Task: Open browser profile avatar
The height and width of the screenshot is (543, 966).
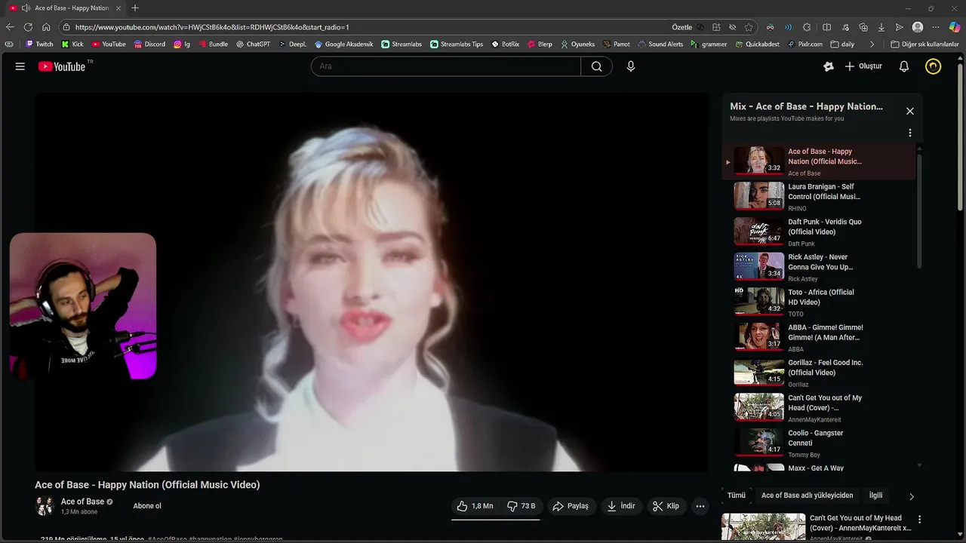Action: click(x=918, y=27)
